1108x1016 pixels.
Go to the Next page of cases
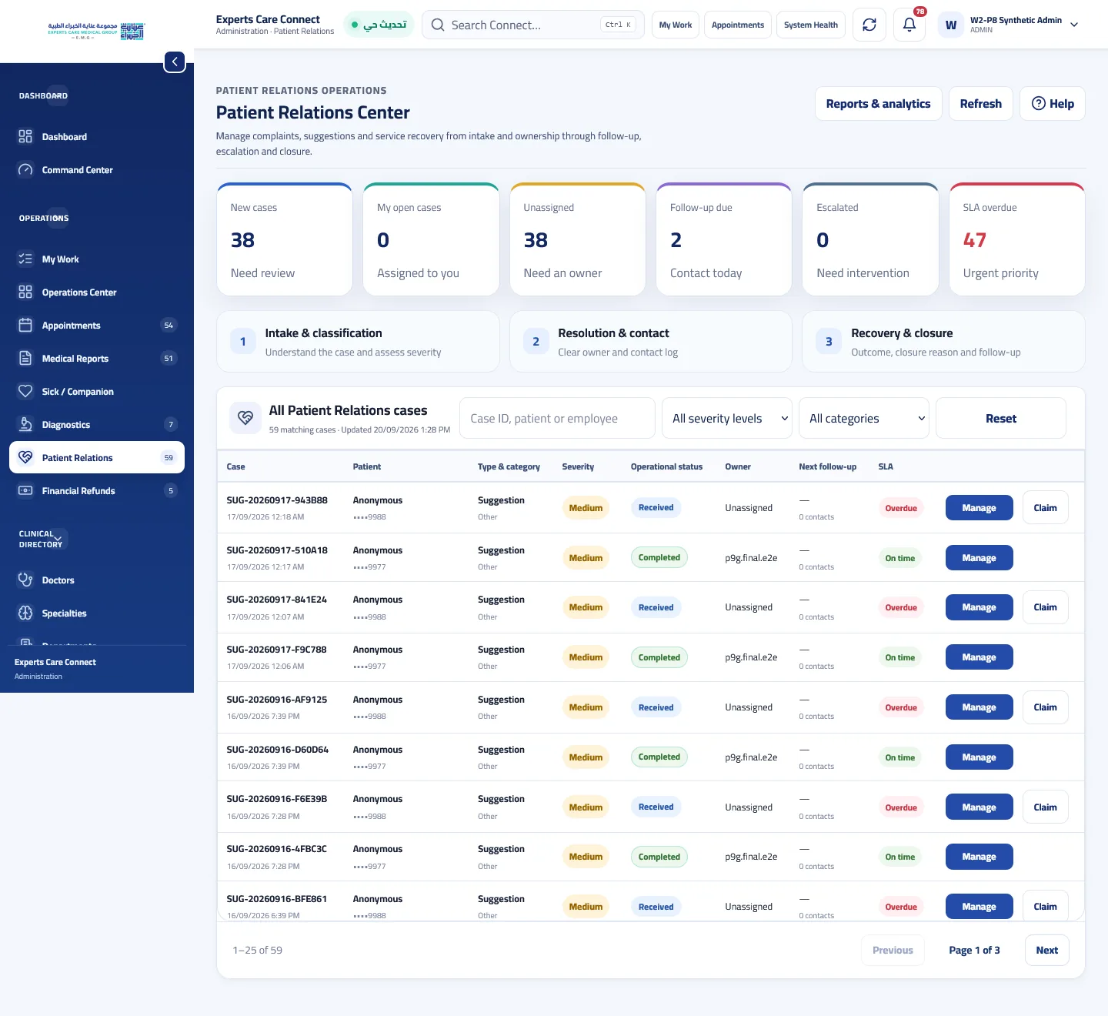[x=1046, y=950]
